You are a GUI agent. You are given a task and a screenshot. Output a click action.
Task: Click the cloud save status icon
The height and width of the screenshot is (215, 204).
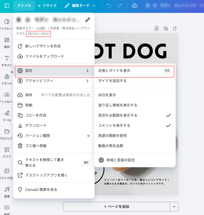[135, 6]
